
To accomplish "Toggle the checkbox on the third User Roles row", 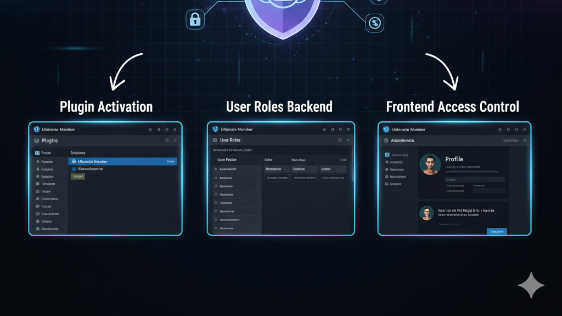I will click(x=216, y=186).
